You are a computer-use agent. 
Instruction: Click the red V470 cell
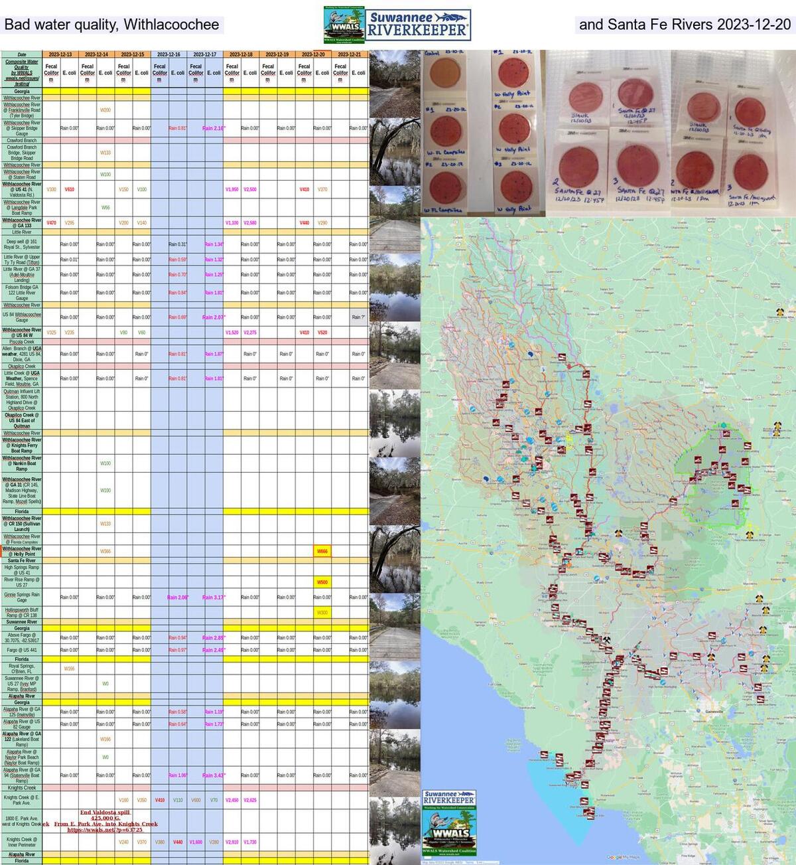[x=52, y=223]
